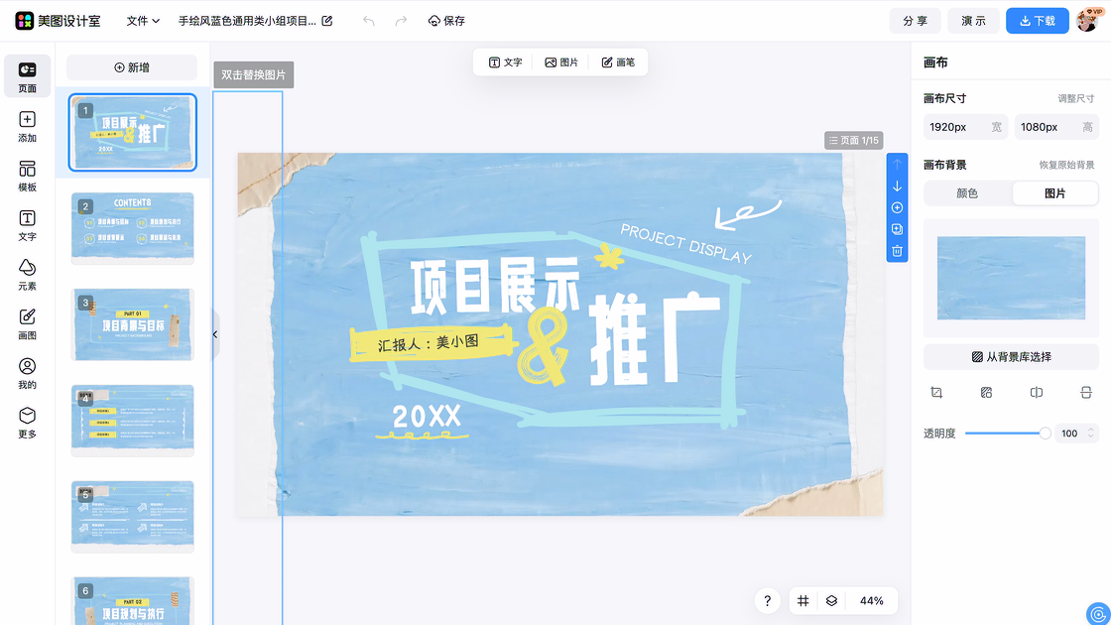
Task: Open the 画图 drawing tool in sidebar
Action: (x=27, y=323)
